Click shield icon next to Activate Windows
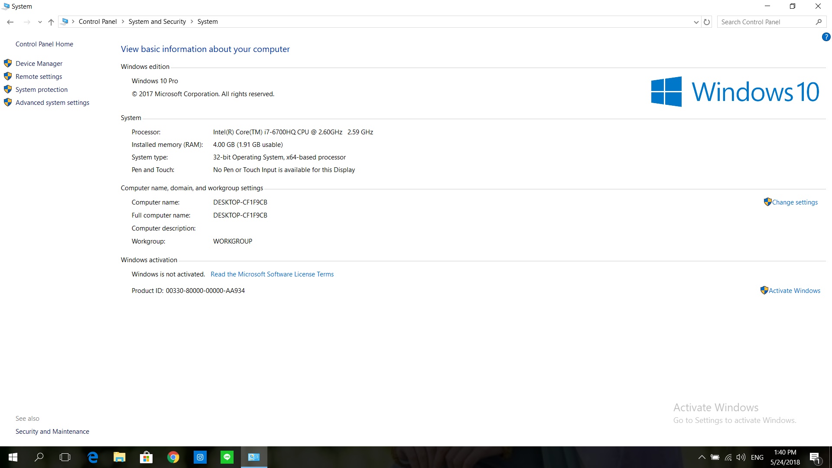Image resolution: width=832 pixels, height=468 pixels. pos(764,290)
